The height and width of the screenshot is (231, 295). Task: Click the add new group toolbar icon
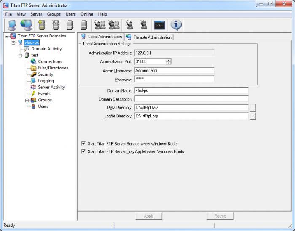[100, 25]
